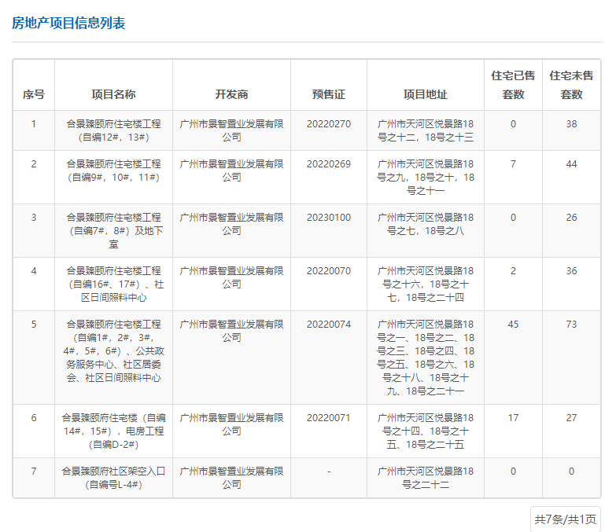Click developer cell in row 7
Viewport: 616px width, 532px height.
[x=231, y=478]
